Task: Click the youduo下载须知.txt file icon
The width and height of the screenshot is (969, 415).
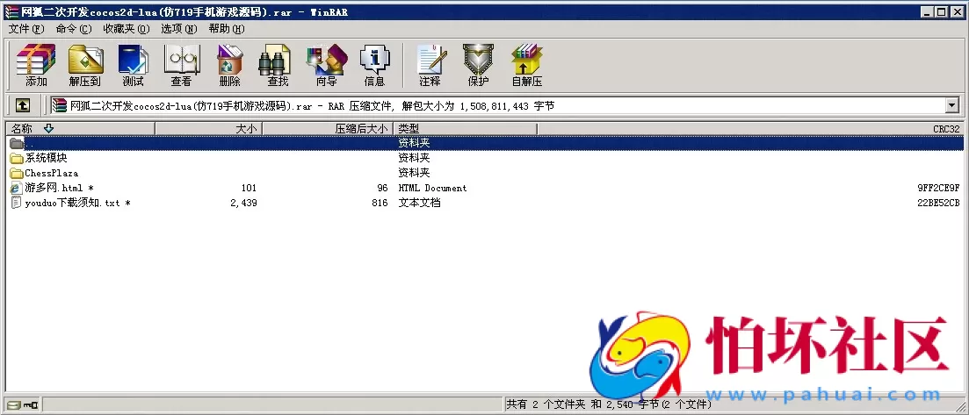Action: click(x=17, y=203)
